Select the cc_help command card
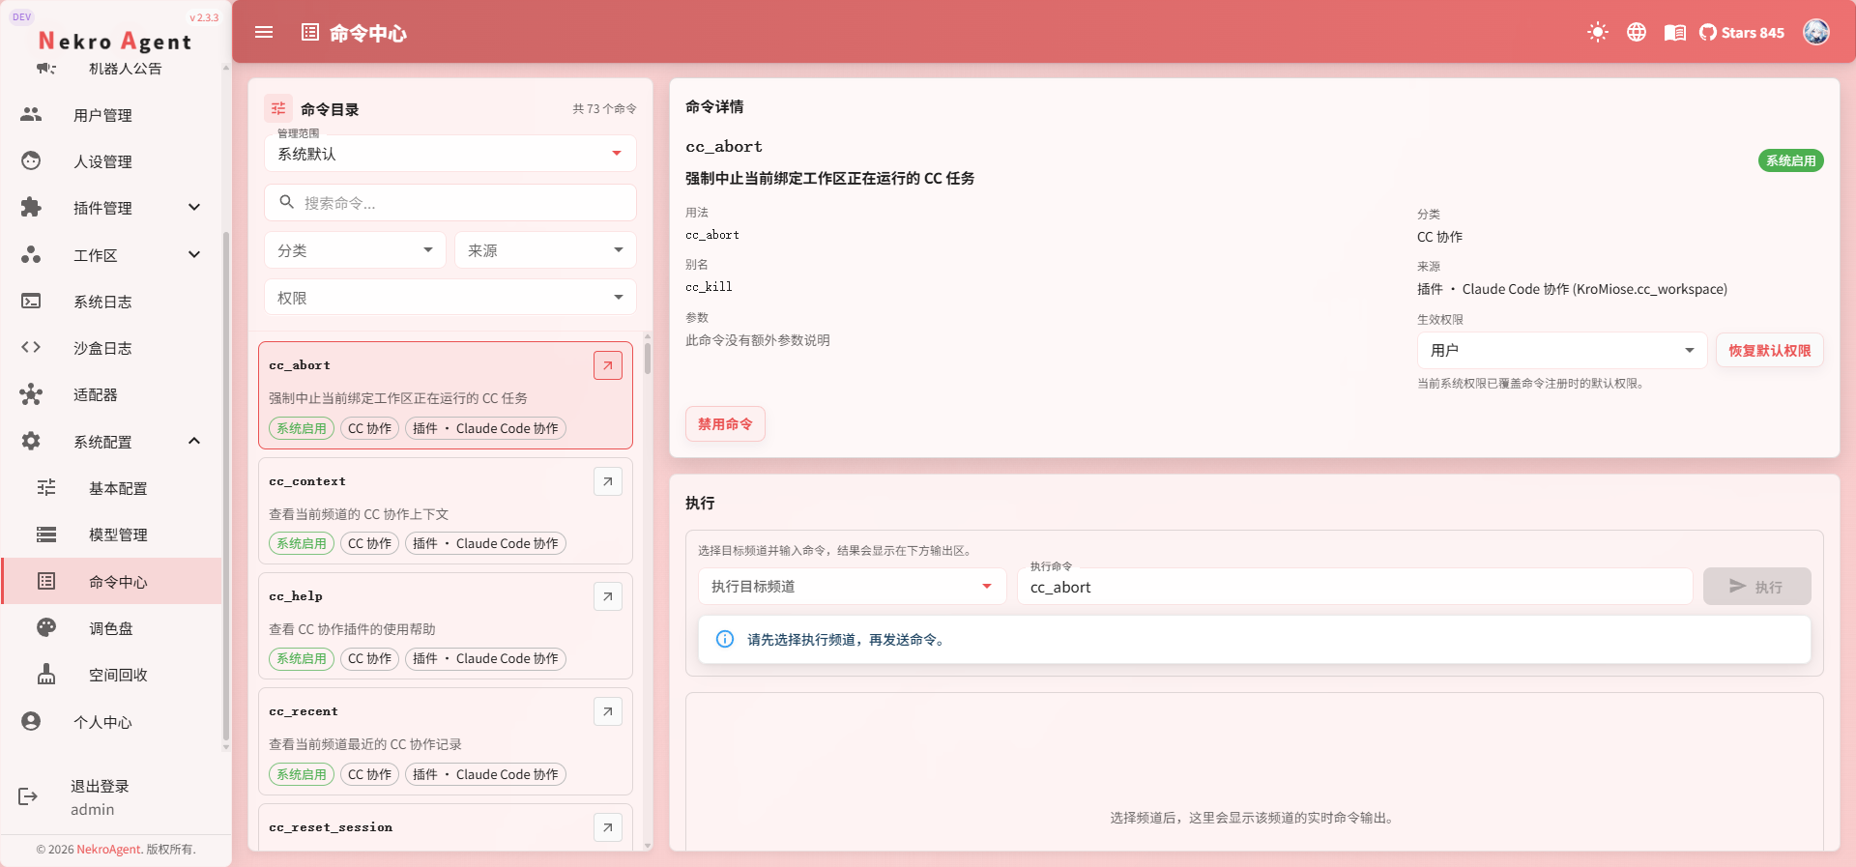Viewport: 1856px width, 867px height. point(446,626)
